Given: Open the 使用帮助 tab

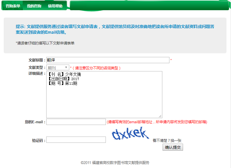Looking at the screenshot, I should pos(55,6).
